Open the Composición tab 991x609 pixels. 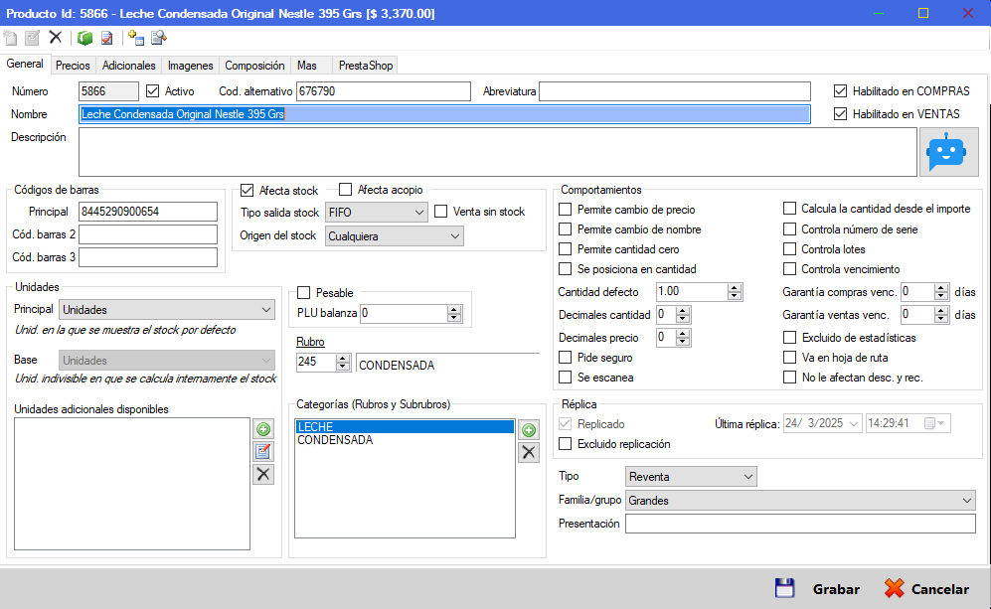pyautogui.click(x=254, y=65)
